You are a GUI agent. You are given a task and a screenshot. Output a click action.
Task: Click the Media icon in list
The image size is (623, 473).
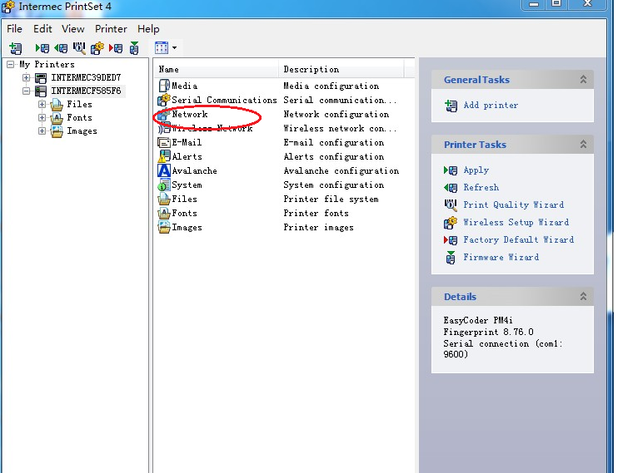pyautogui.click(x=164, y=86)
